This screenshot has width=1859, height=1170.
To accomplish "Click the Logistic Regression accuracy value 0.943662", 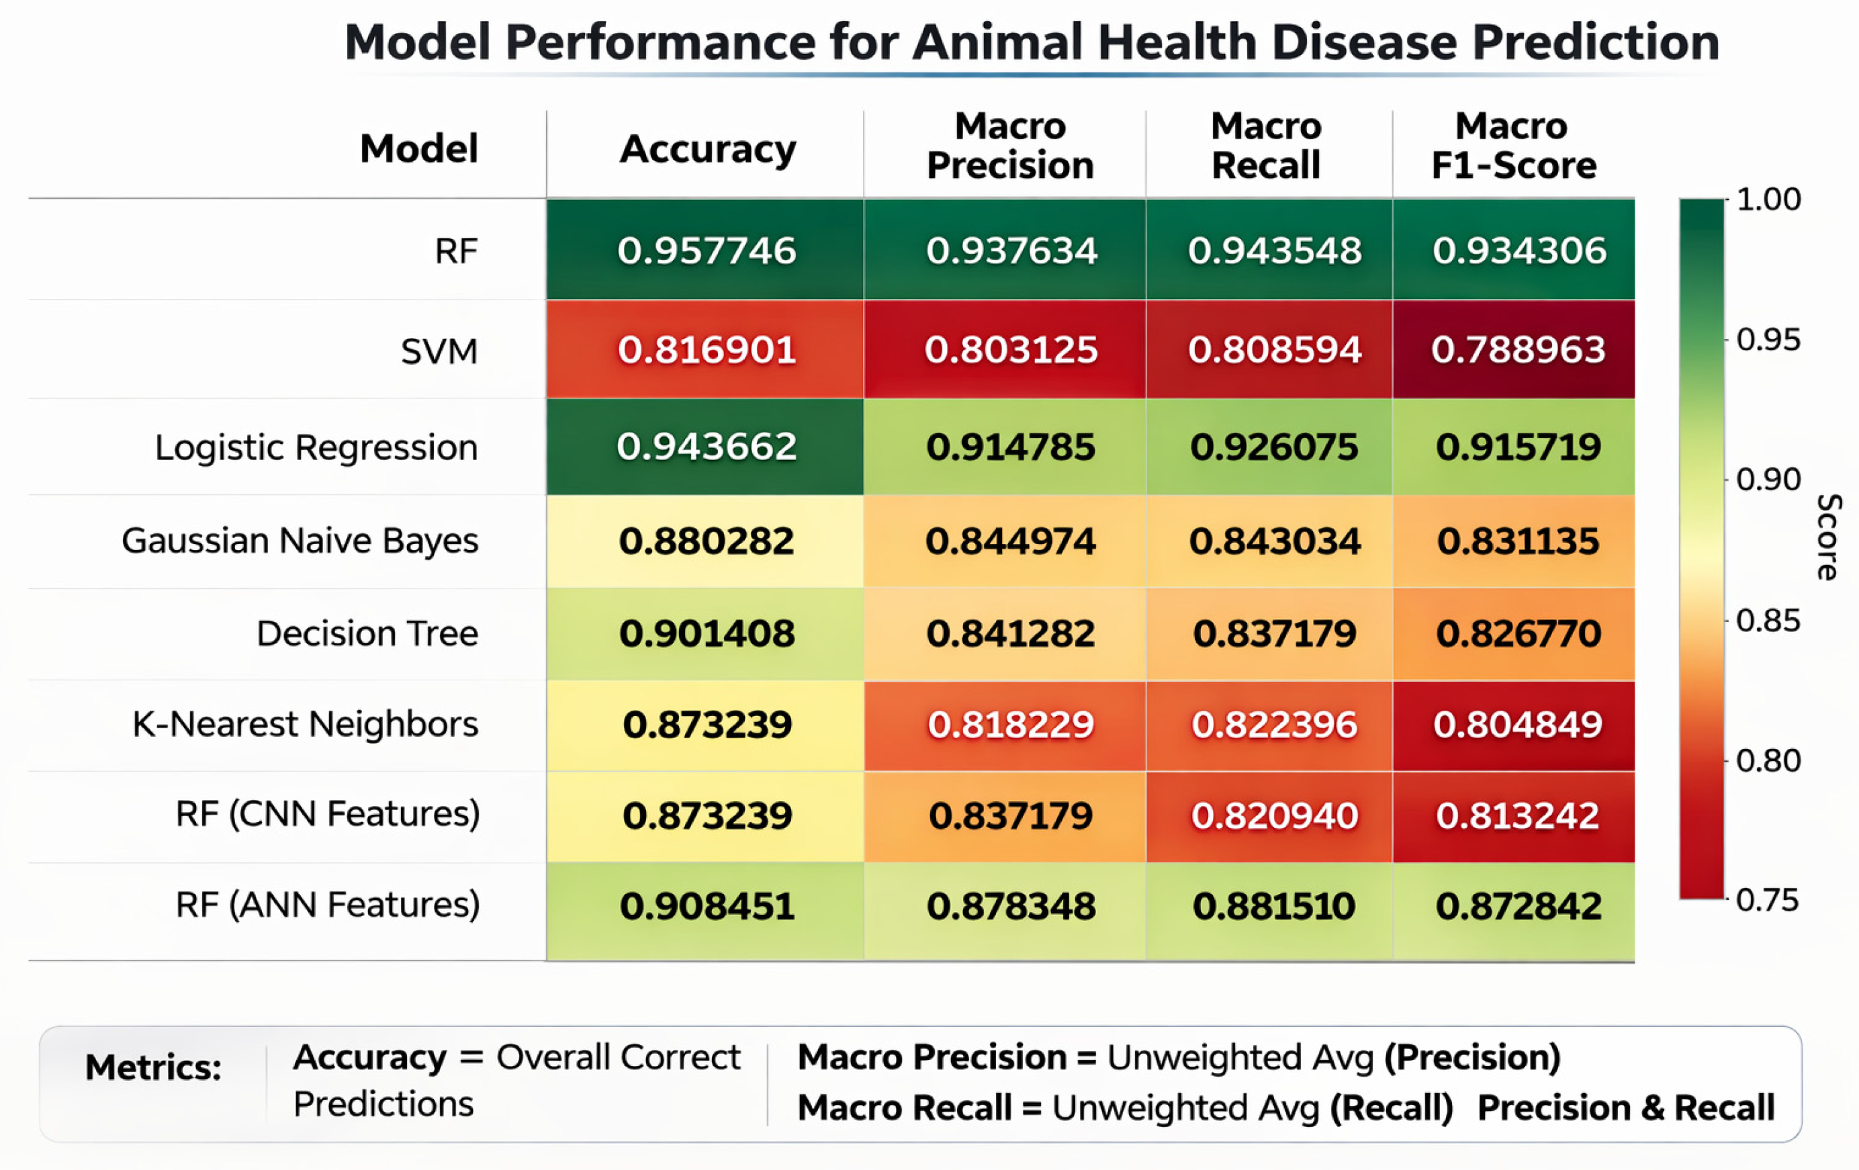I will tap(706, 447).
